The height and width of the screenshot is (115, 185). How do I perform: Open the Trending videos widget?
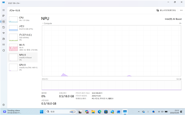pyautogui.click(x=12, y=112)
